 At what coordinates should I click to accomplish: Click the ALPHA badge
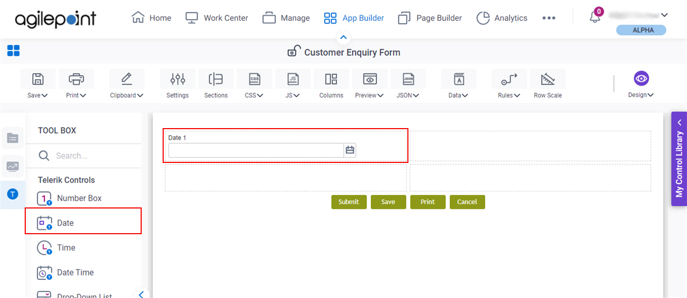click(x=641, y=30)
